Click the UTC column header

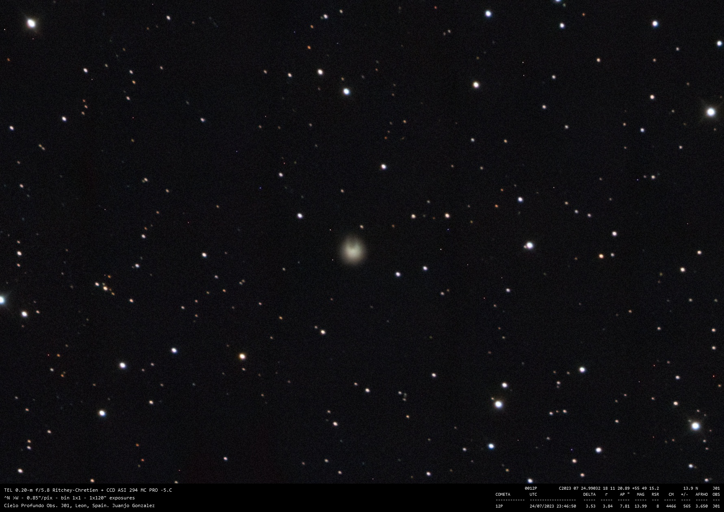click(533, 495)
